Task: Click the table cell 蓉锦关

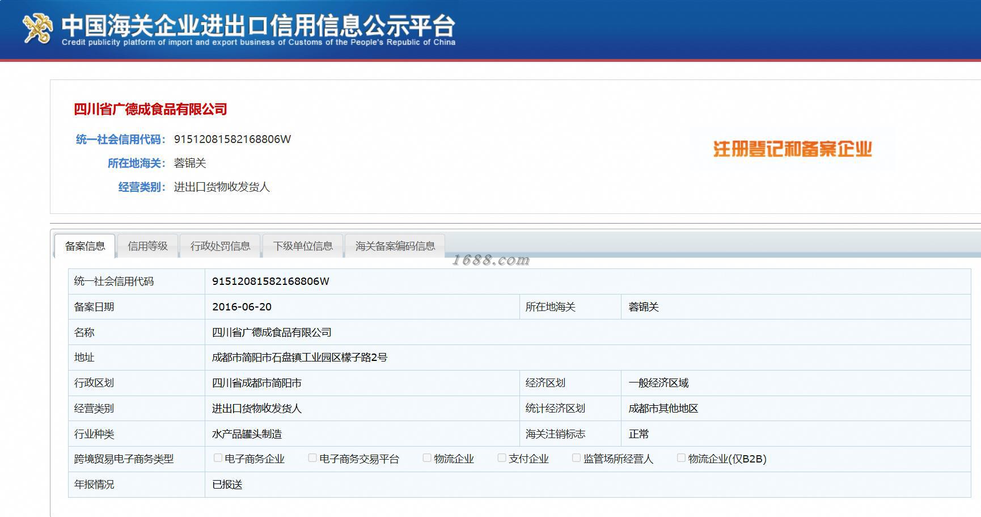Action: 644,306
